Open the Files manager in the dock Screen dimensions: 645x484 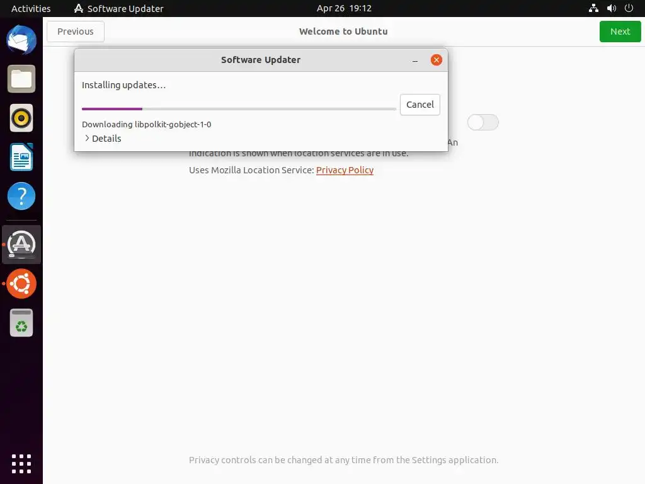point(21,79)
